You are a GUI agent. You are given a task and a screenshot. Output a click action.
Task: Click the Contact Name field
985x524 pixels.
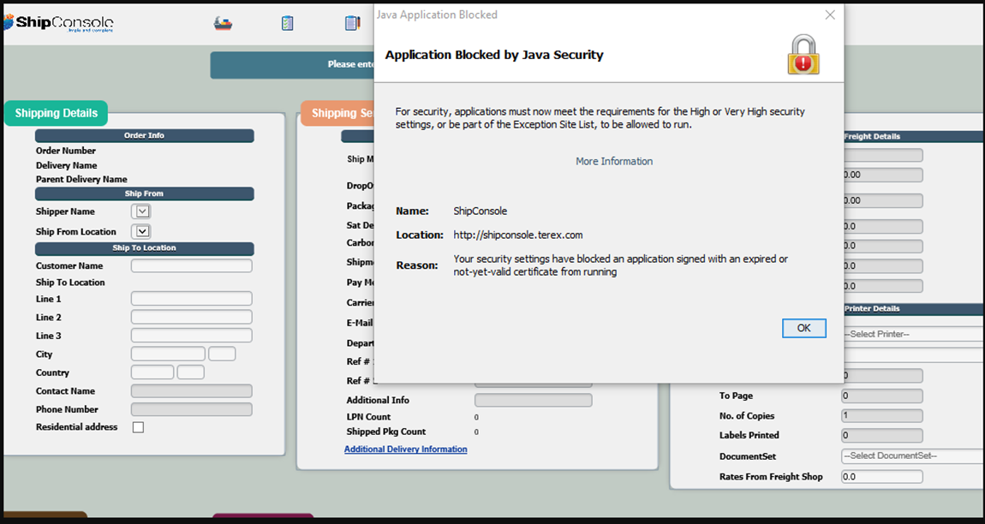192,390
